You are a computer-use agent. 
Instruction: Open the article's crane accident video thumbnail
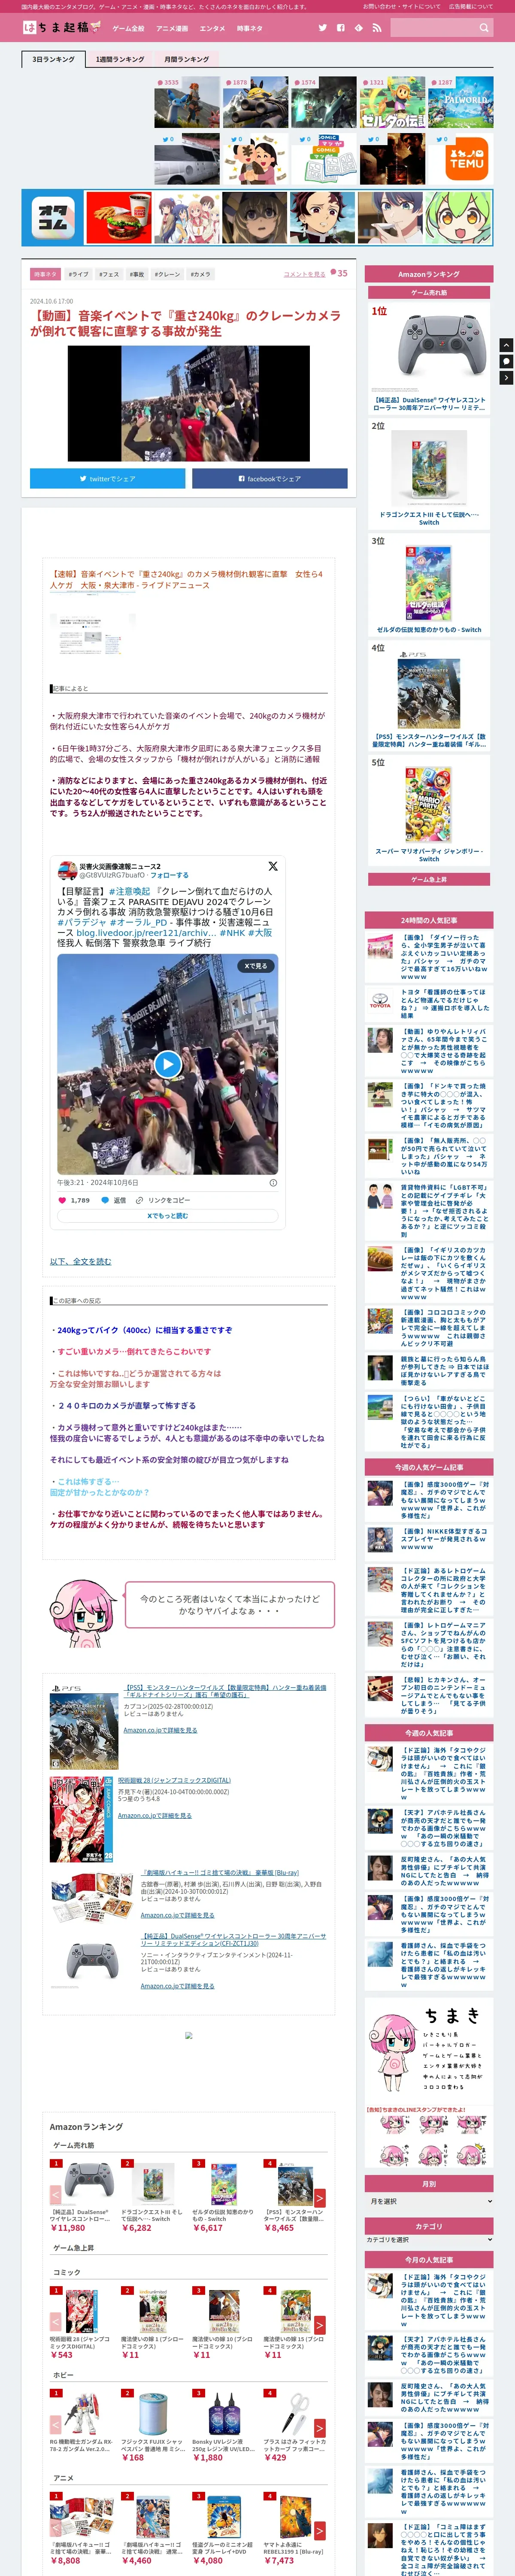(x=189, y=403)
